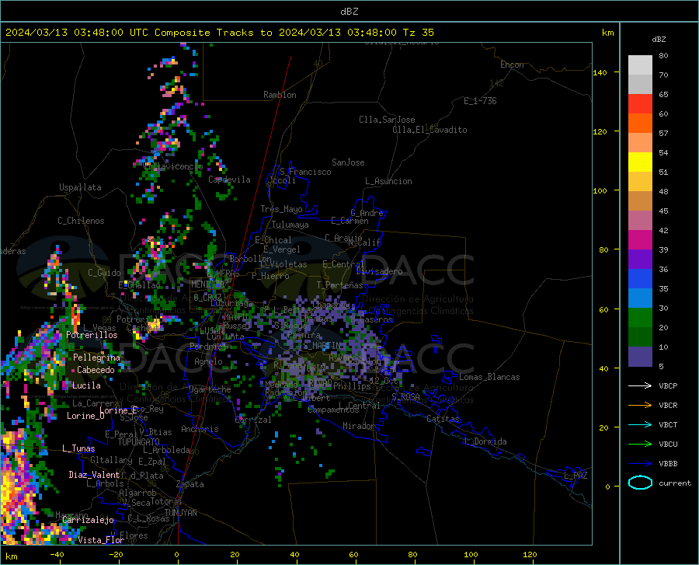699x565 pixels.
Task: Click the 'Uspallata' map label
Action: (x=80, y=187)
